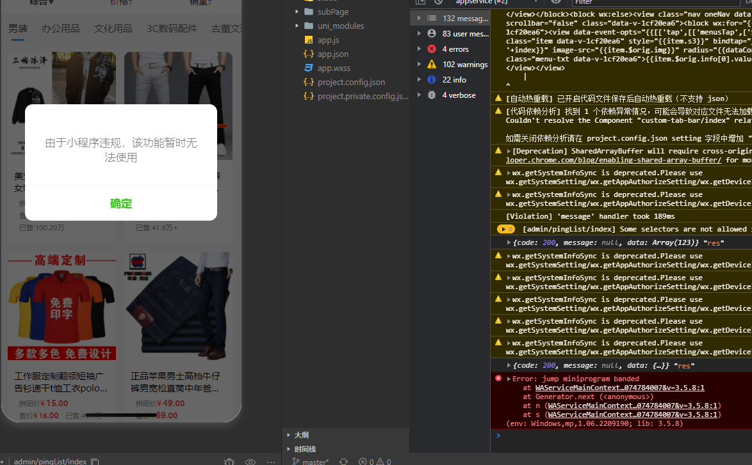Toggle the eye preview icon
Image resolution: width=752 pixels, height=465 pixels.
[250, 462]
